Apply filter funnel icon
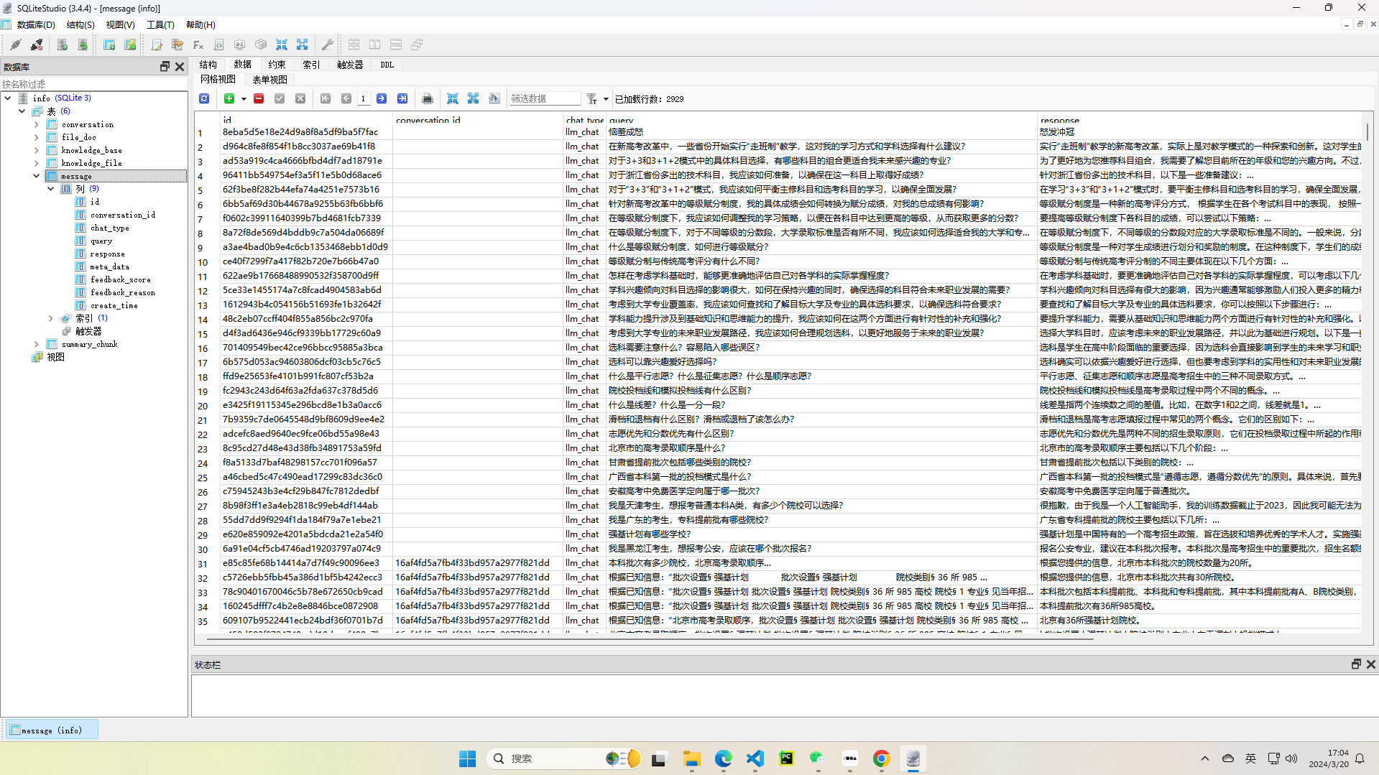 point(591,98)
